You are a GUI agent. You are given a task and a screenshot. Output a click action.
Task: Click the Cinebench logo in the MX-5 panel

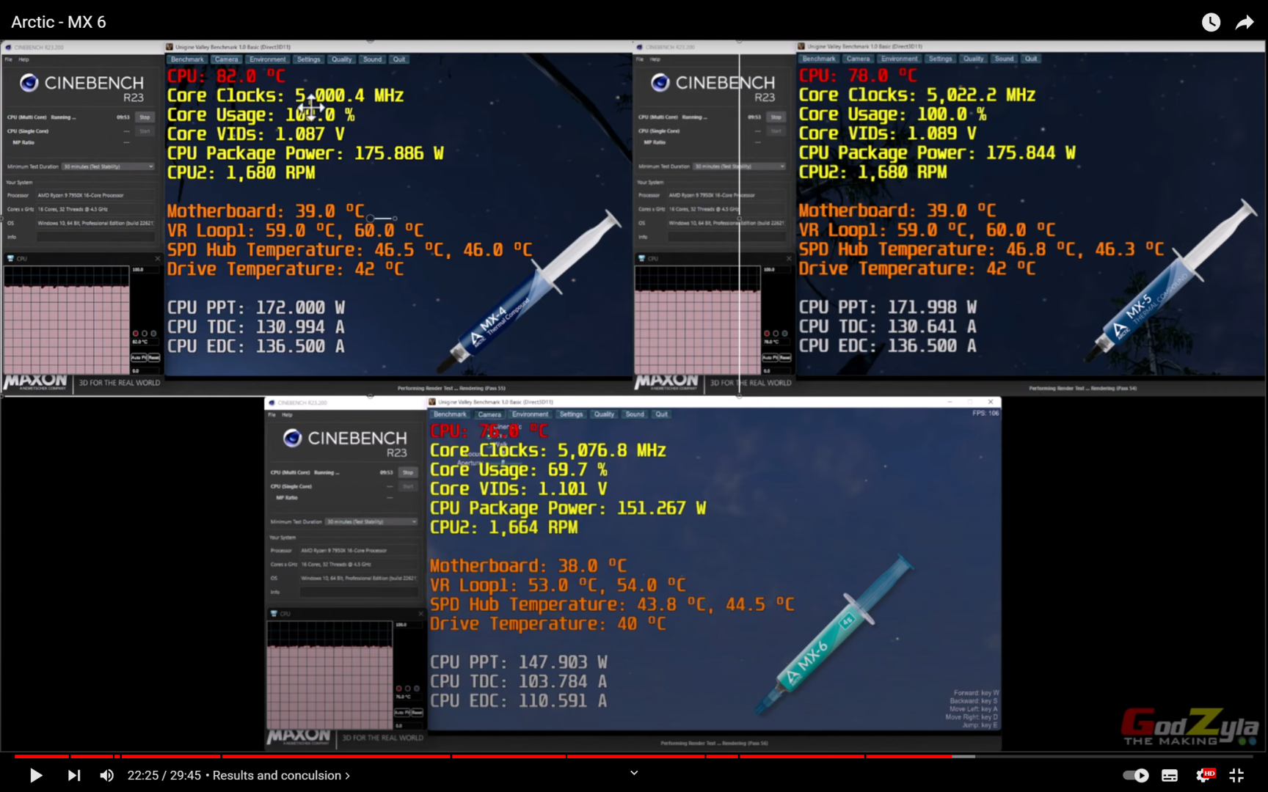point(660,83)
